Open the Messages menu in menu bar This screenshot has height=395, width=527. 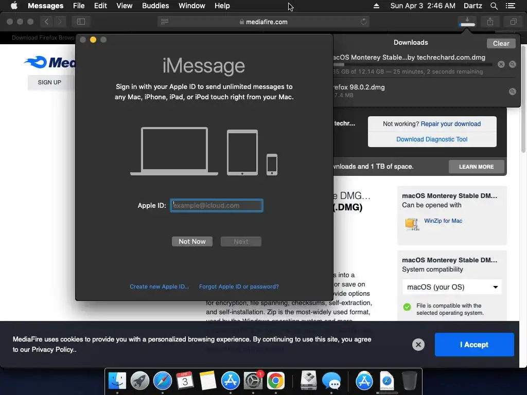[x=45, y=6]
